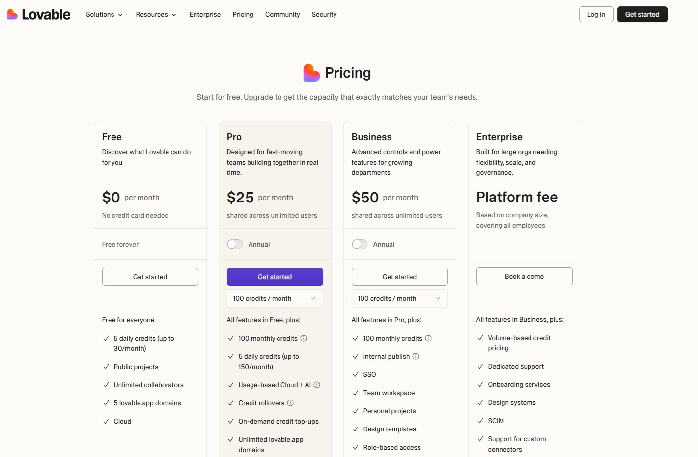Image resolution: width=698 pixels, height=457 pixels.
Task: Click the Lovable logo in the navbar
Action: 38,14
